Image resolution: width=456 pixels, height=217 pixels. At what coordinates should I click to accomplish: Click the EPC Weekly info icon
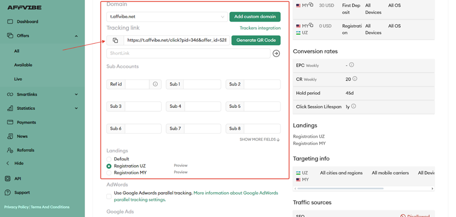point(352,65)
